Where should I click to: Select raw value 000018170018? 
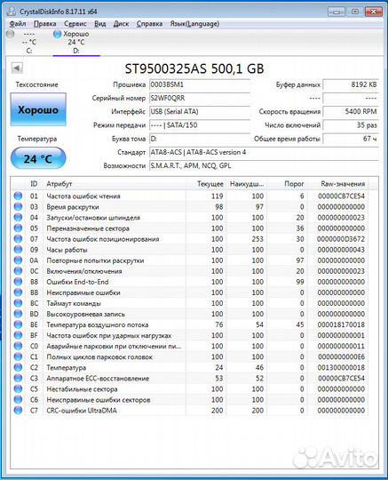coord(341,324)
